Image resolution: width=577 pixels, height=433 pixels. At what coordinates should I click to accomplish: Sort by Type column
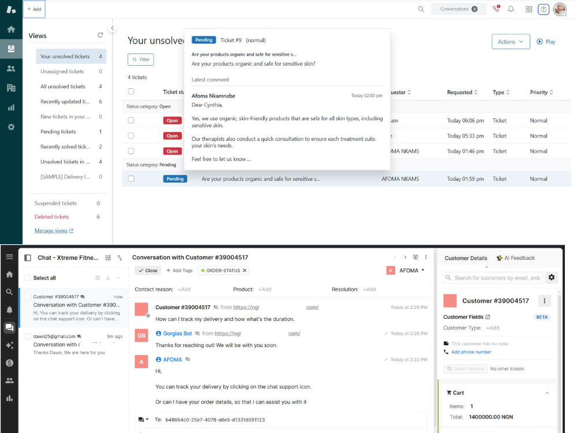(x=501, y=92)
